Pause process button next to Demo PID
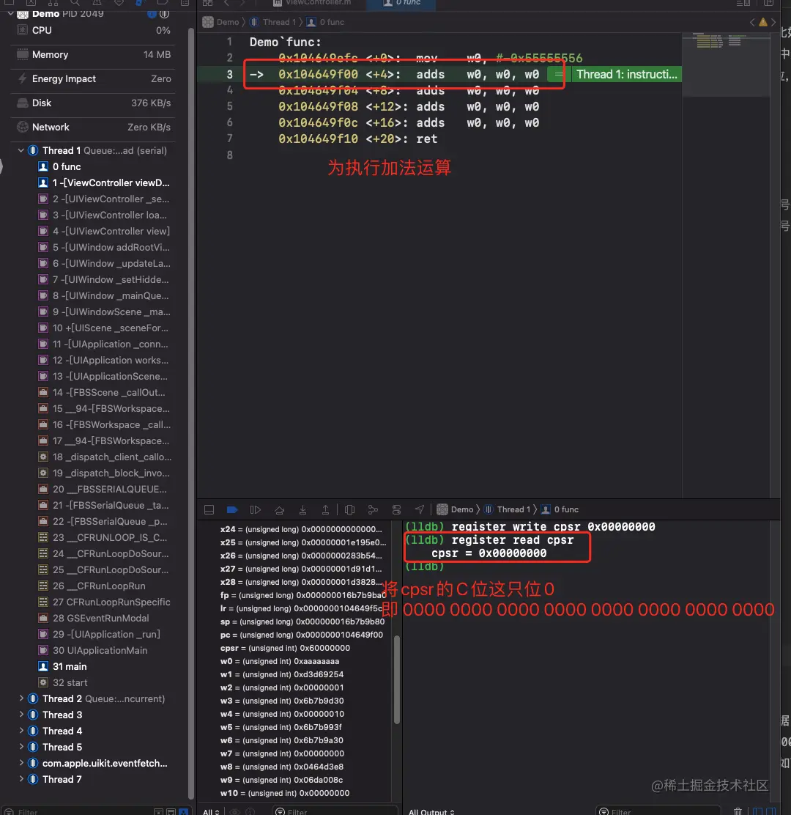 164,14
